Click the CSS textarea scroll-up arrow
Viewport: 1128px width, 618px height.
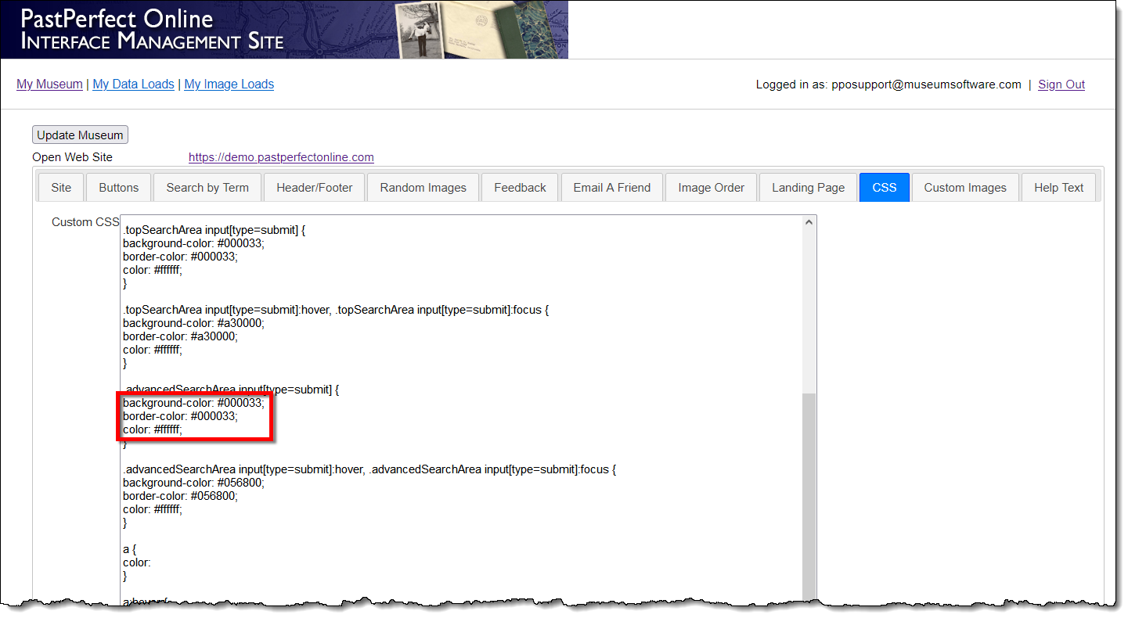809,223
